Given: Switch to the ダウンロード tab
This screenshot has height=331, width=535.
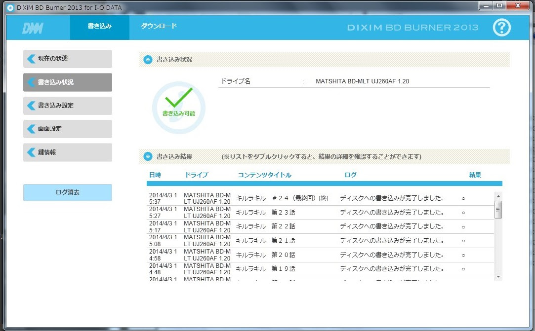Looking at the screenshot, I should [159, 26].
